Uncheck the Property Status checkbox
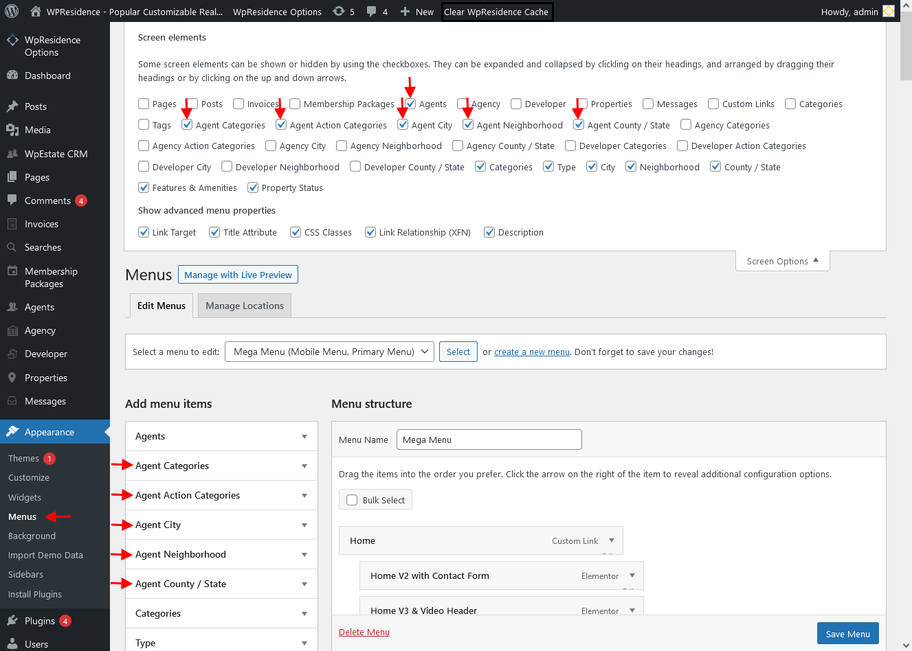The height and width of the screenshot is (651, 912). pos(253,187)
